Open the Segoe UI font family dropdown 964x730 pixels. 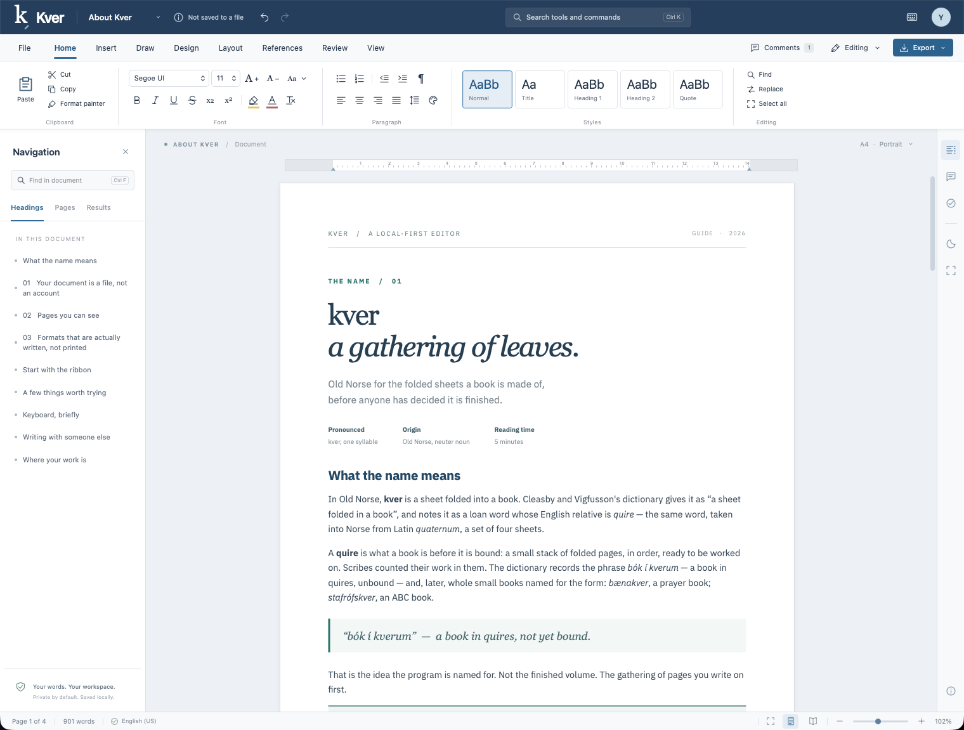pyautogui.click(x=169, y=79)
